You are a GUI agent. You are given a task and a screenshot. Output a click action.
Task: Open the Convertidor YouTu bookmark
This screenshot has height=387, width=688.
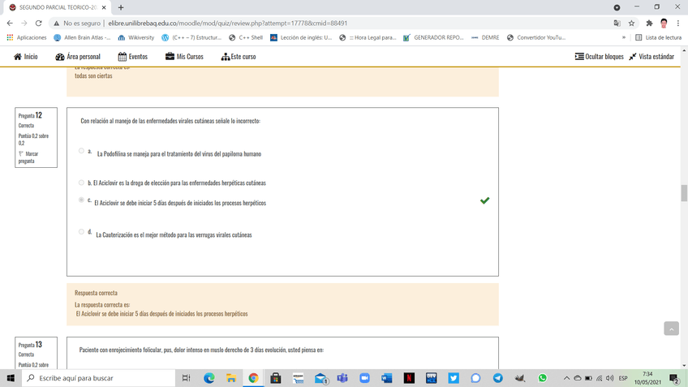[536, 38]
